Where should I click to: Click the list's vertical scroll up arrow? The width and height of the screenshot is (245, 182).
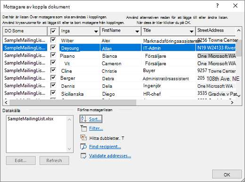coord(239,30)
